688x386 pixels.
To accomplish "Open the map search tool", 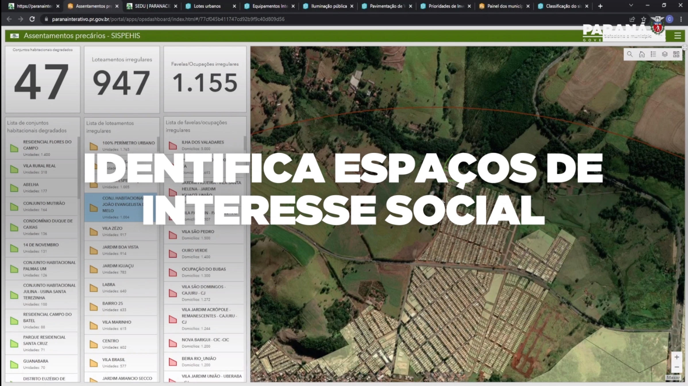I will [x=630, y=54].
